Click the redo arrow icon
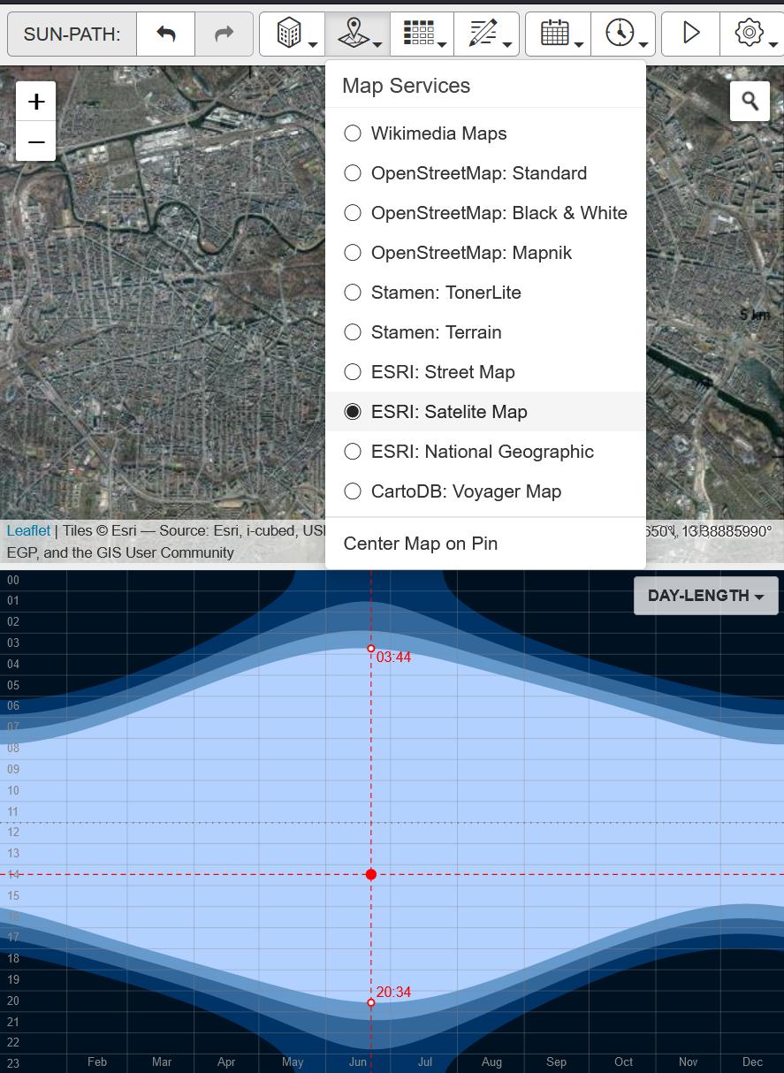 pyautogui.click(x=224, y=34)
